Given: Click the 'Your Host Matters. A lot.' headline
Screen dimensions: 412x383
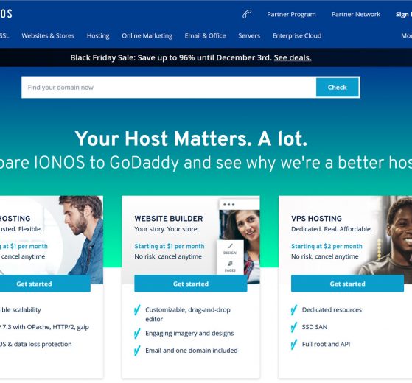Looking at the screenshot, I should pos(191,138).
